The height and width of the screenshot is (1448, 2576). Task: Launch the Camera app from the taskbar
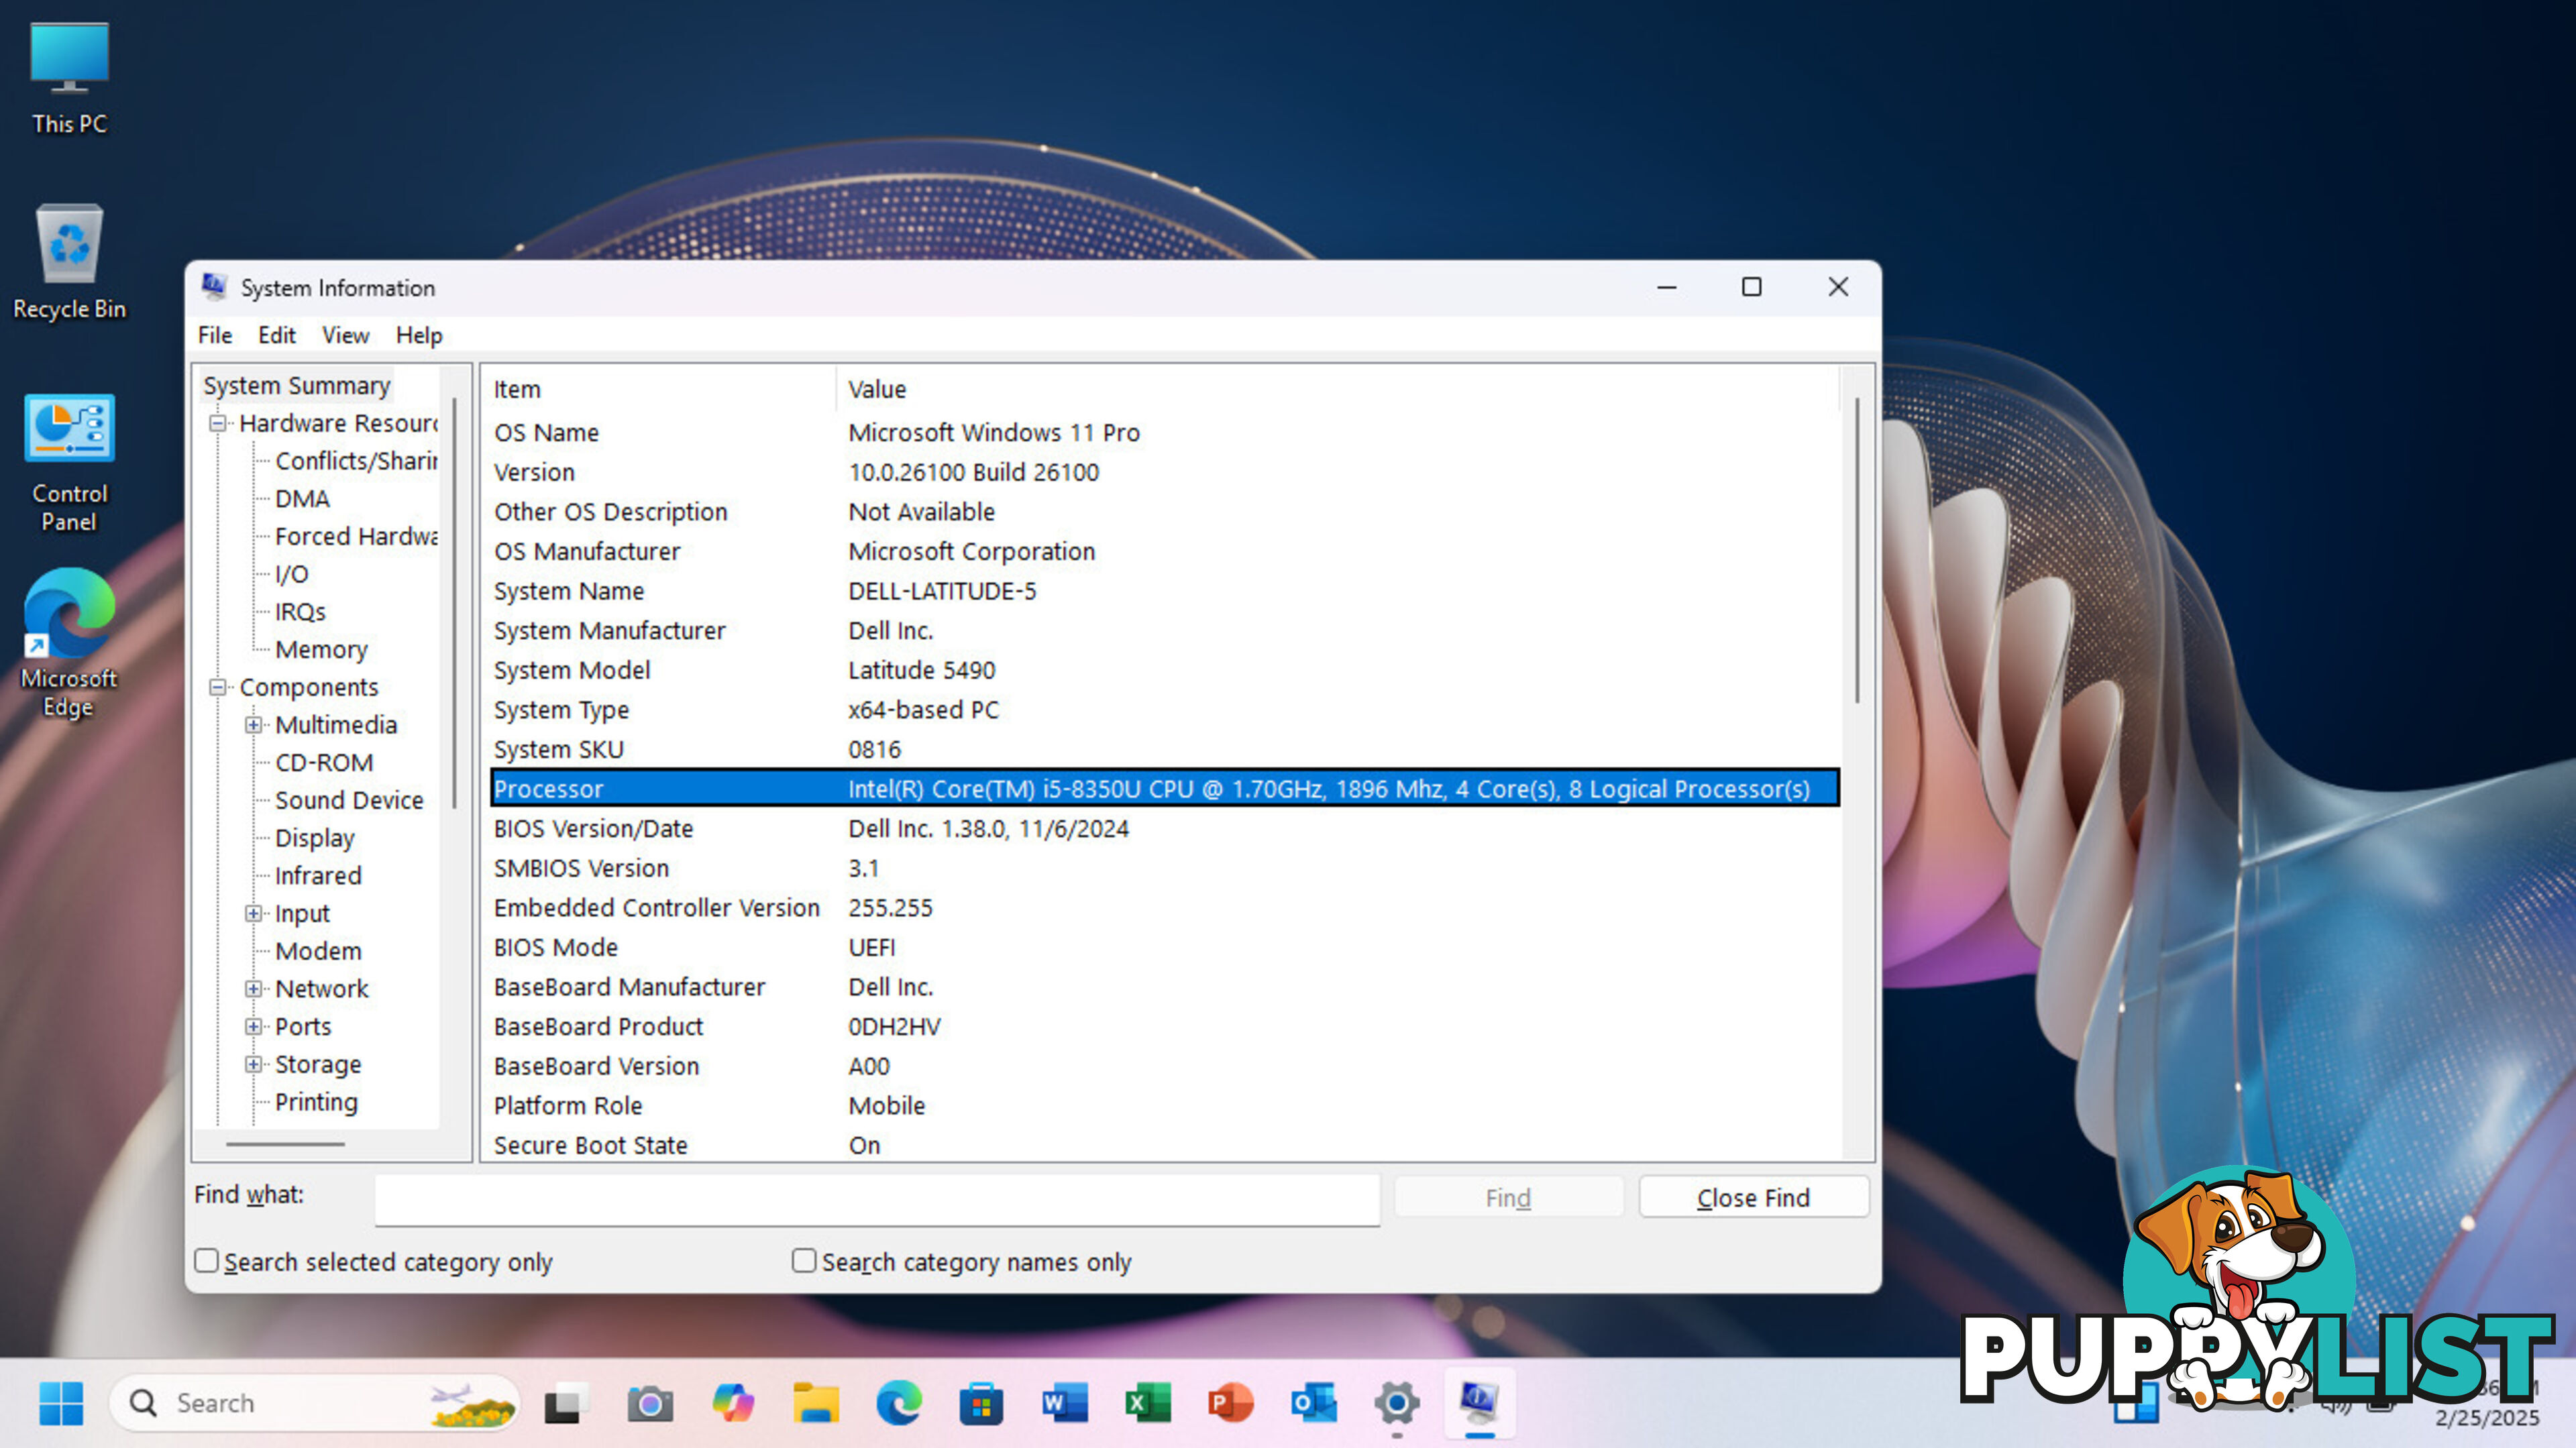[x=650, y=1403]
